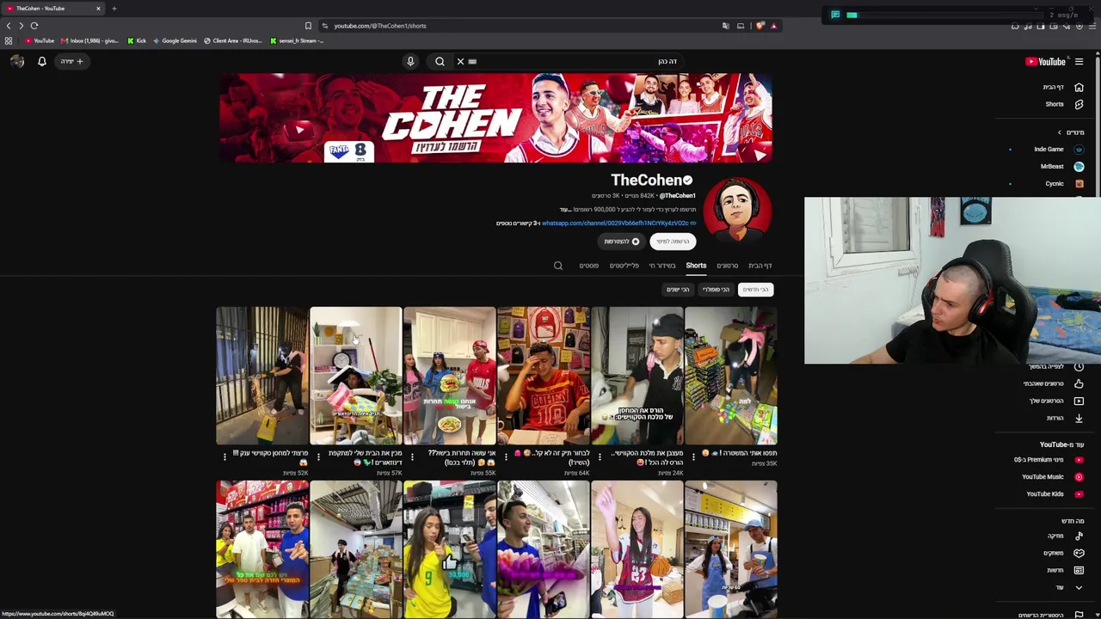Open the Inbox bookmark in bookmarks bar
This screenshot has height=619, width=1101.
(x=89, y=40)
